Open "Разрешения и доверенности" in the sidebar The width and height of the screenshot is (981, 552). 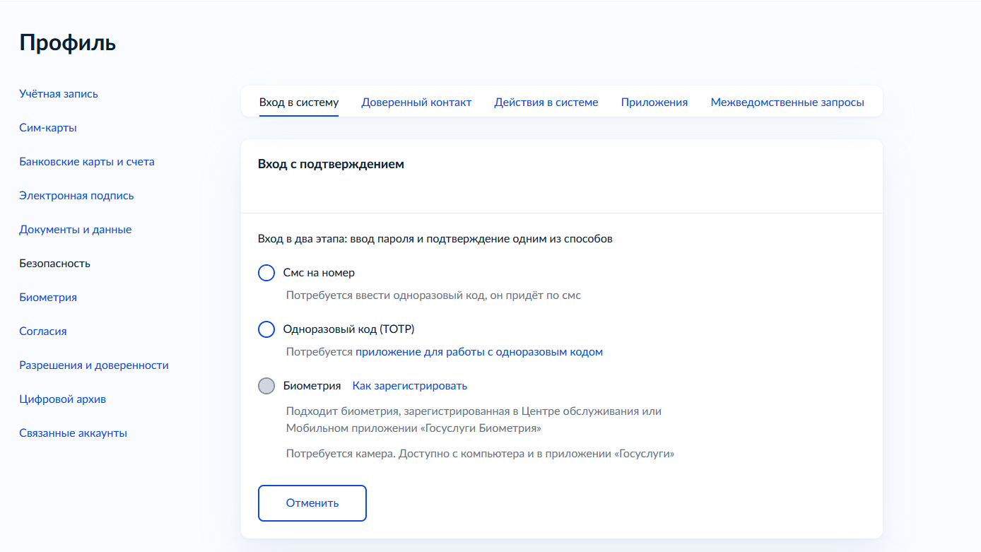94,365
